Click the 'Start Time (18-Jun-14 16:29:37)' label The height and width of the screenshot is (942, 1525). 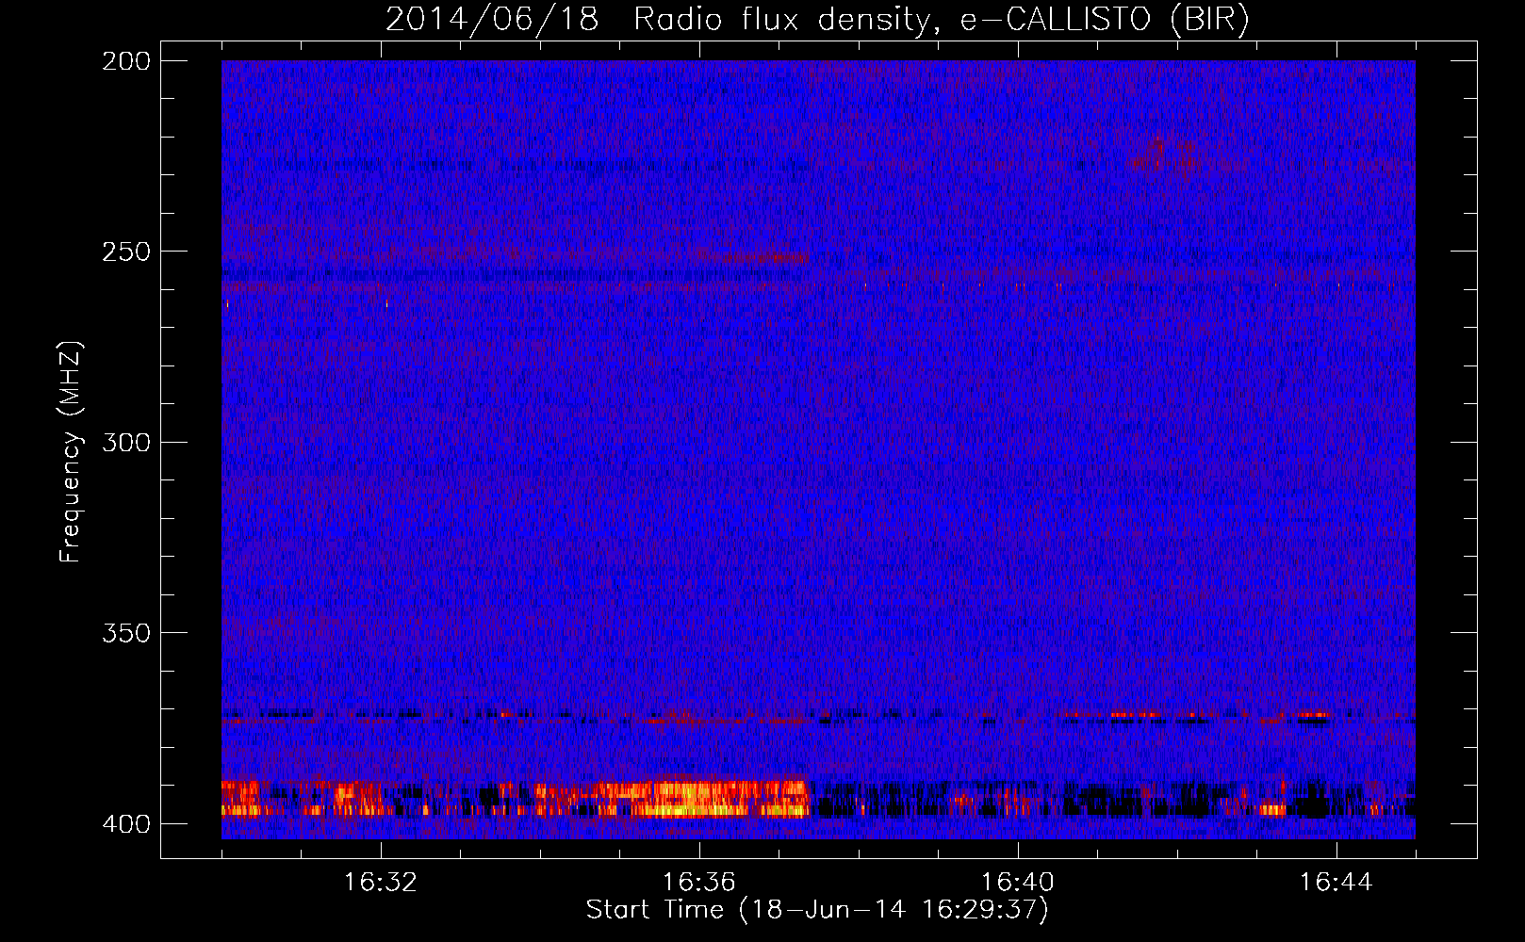click(817, 910)
